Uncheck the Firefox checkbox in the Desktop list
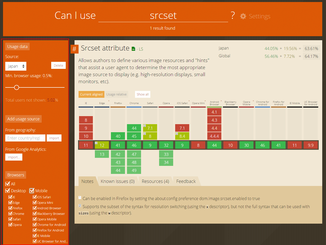The image size is (326, 245). point(10,208)
